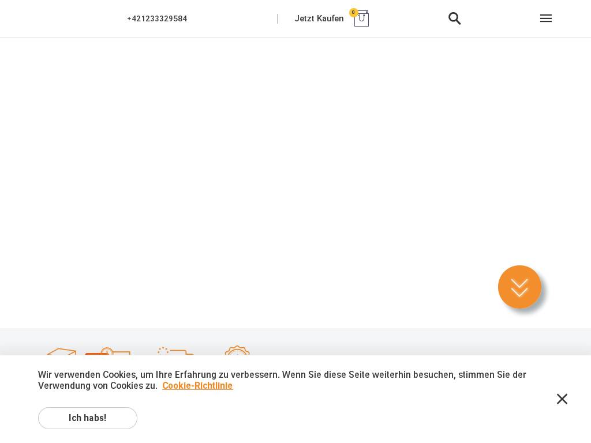Click the yellow cart count badge
Viewport: 591px width, 443px height.
click(354, 12)
